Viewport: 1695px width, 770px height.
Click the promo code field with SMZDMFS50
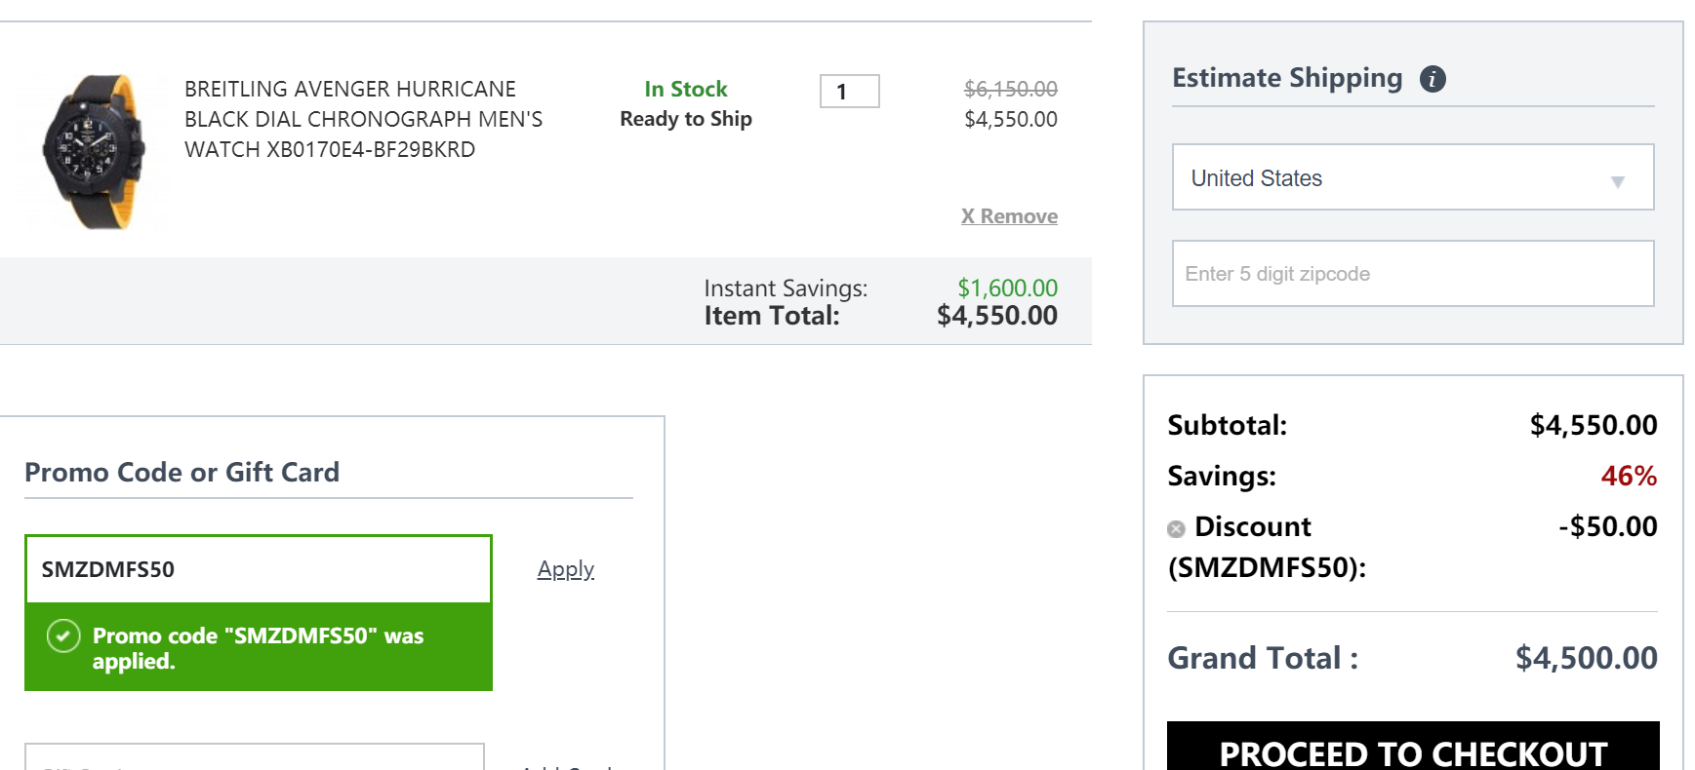(x=259, y=569)
